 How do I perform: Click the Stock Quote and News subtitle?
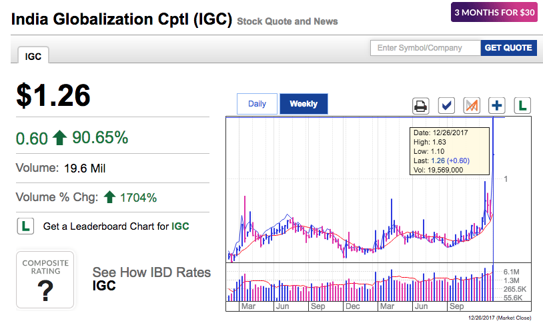pos(287,21)
